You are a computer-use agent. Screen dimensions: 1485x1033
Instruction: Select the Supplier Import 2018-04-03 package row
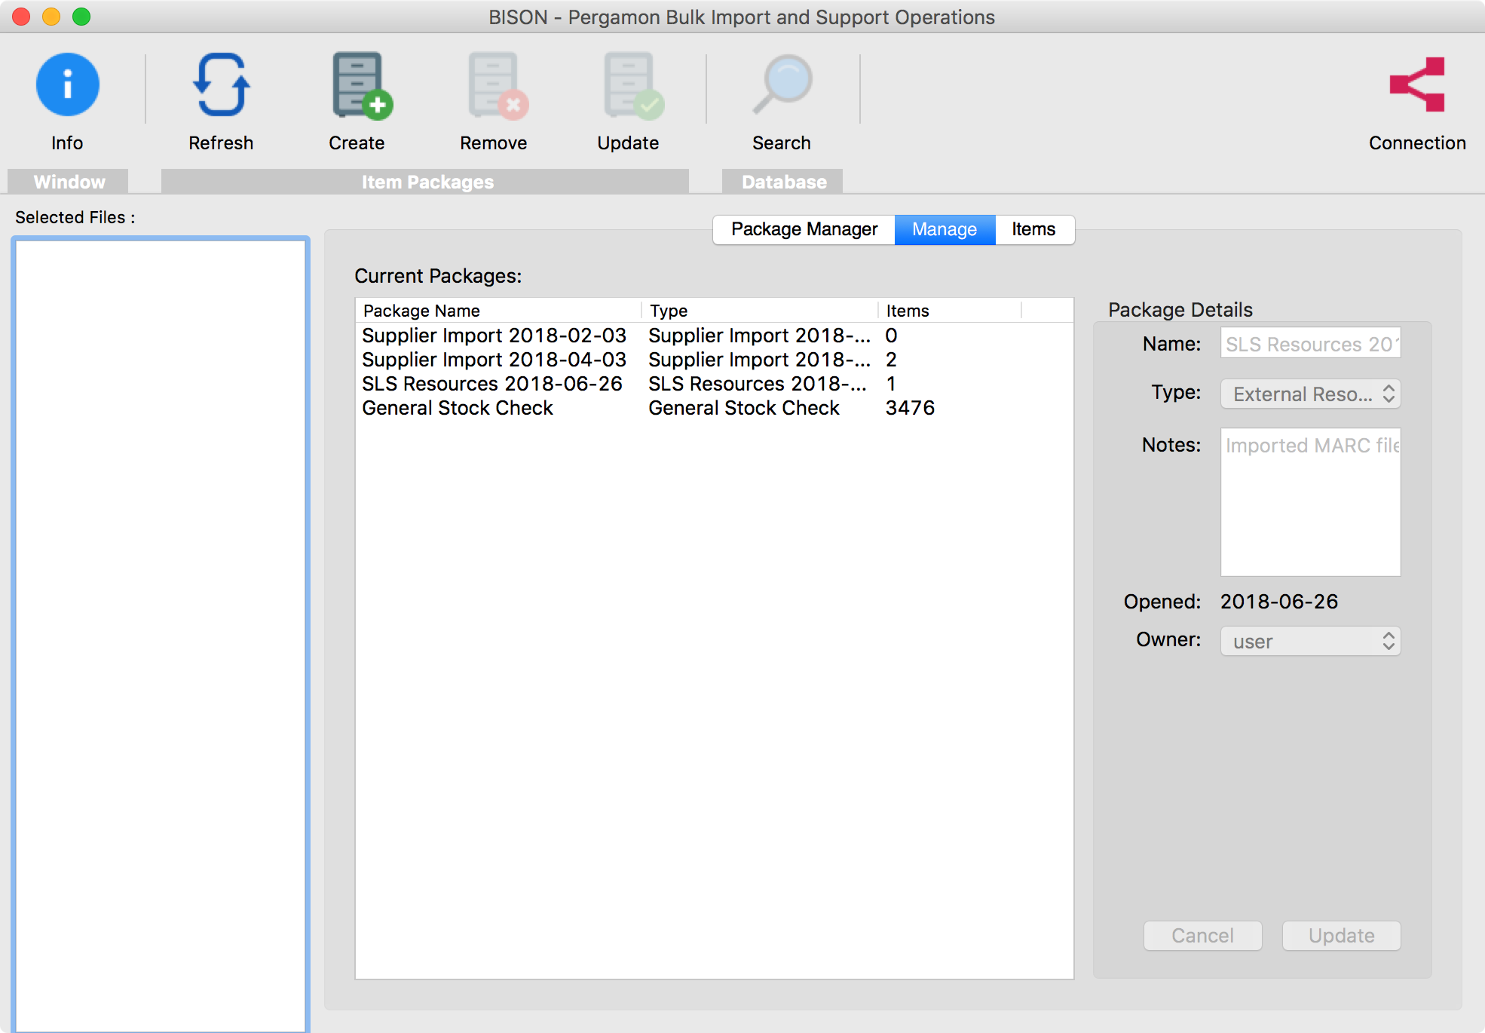click(x=714, y=360)
